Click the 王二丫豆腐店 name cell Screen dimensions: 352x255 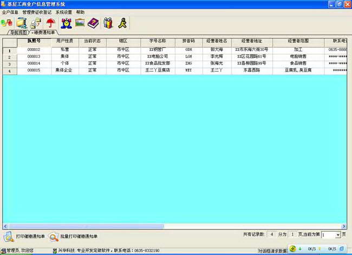click(x=158, y=70)
